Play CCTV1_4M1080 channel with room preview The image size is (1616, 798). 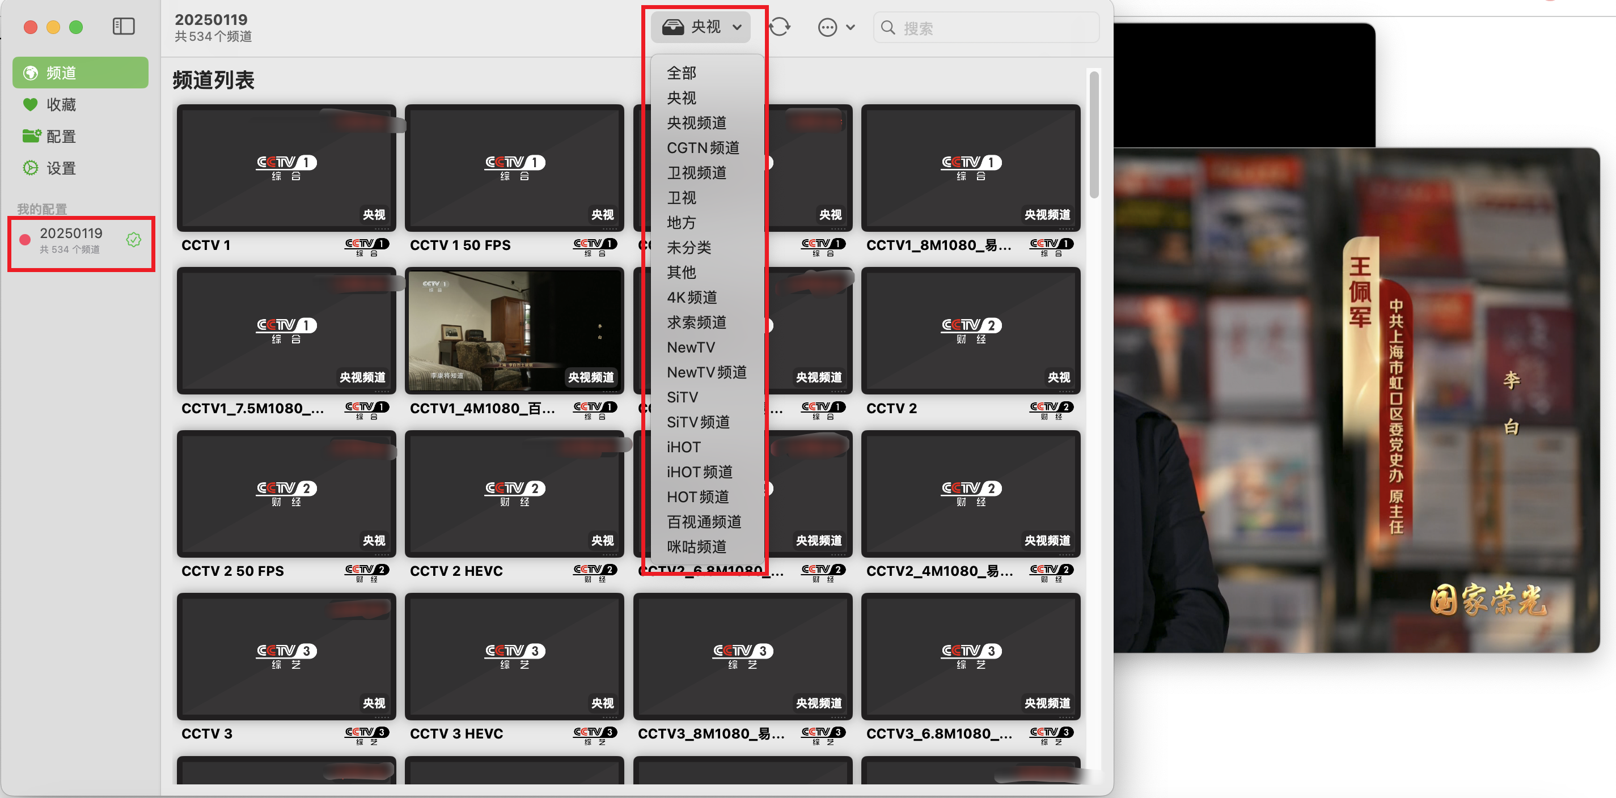(514, 331)
